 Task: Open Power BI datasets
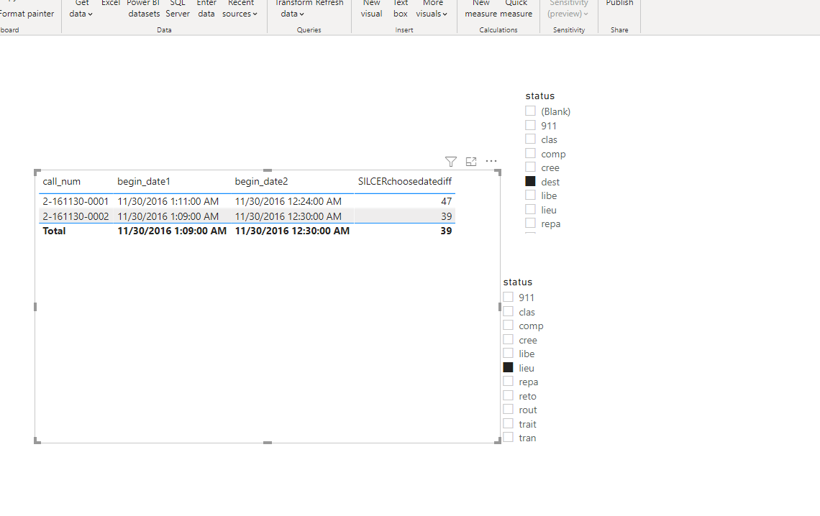pyautogui.click(x=143, y=9)
